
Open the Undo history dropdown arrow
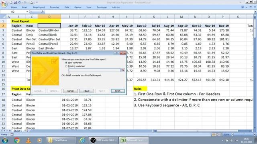coord(22,2)
